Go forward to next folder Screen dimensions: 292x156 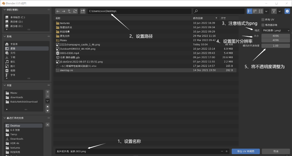coord(64,11)
